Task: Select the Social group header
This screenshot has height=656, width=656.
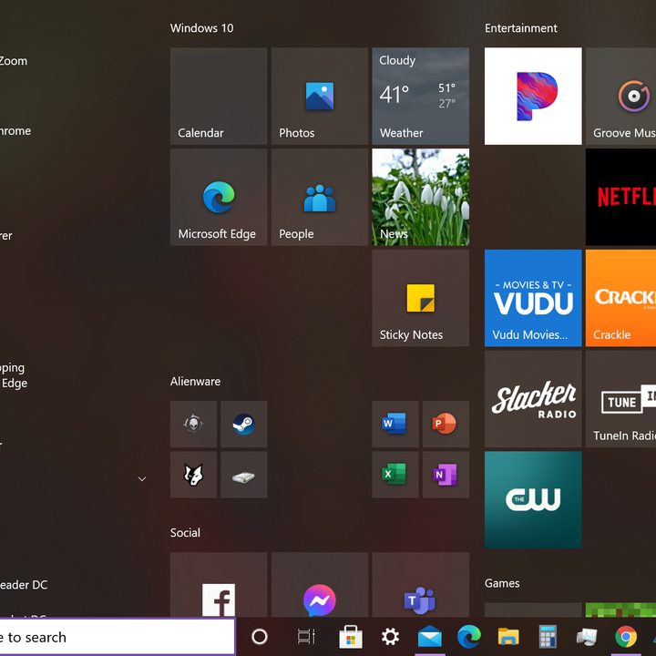Action: (185, 533)
